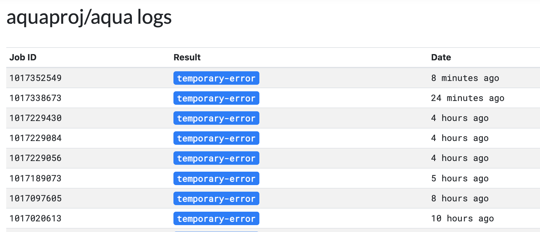Select job ID 1017020613

(x=35, y=218)
